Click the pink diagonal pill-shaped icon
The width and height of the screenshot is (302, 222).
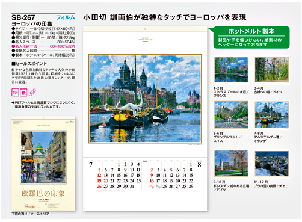pyautogui.click(x=32, y=93)
